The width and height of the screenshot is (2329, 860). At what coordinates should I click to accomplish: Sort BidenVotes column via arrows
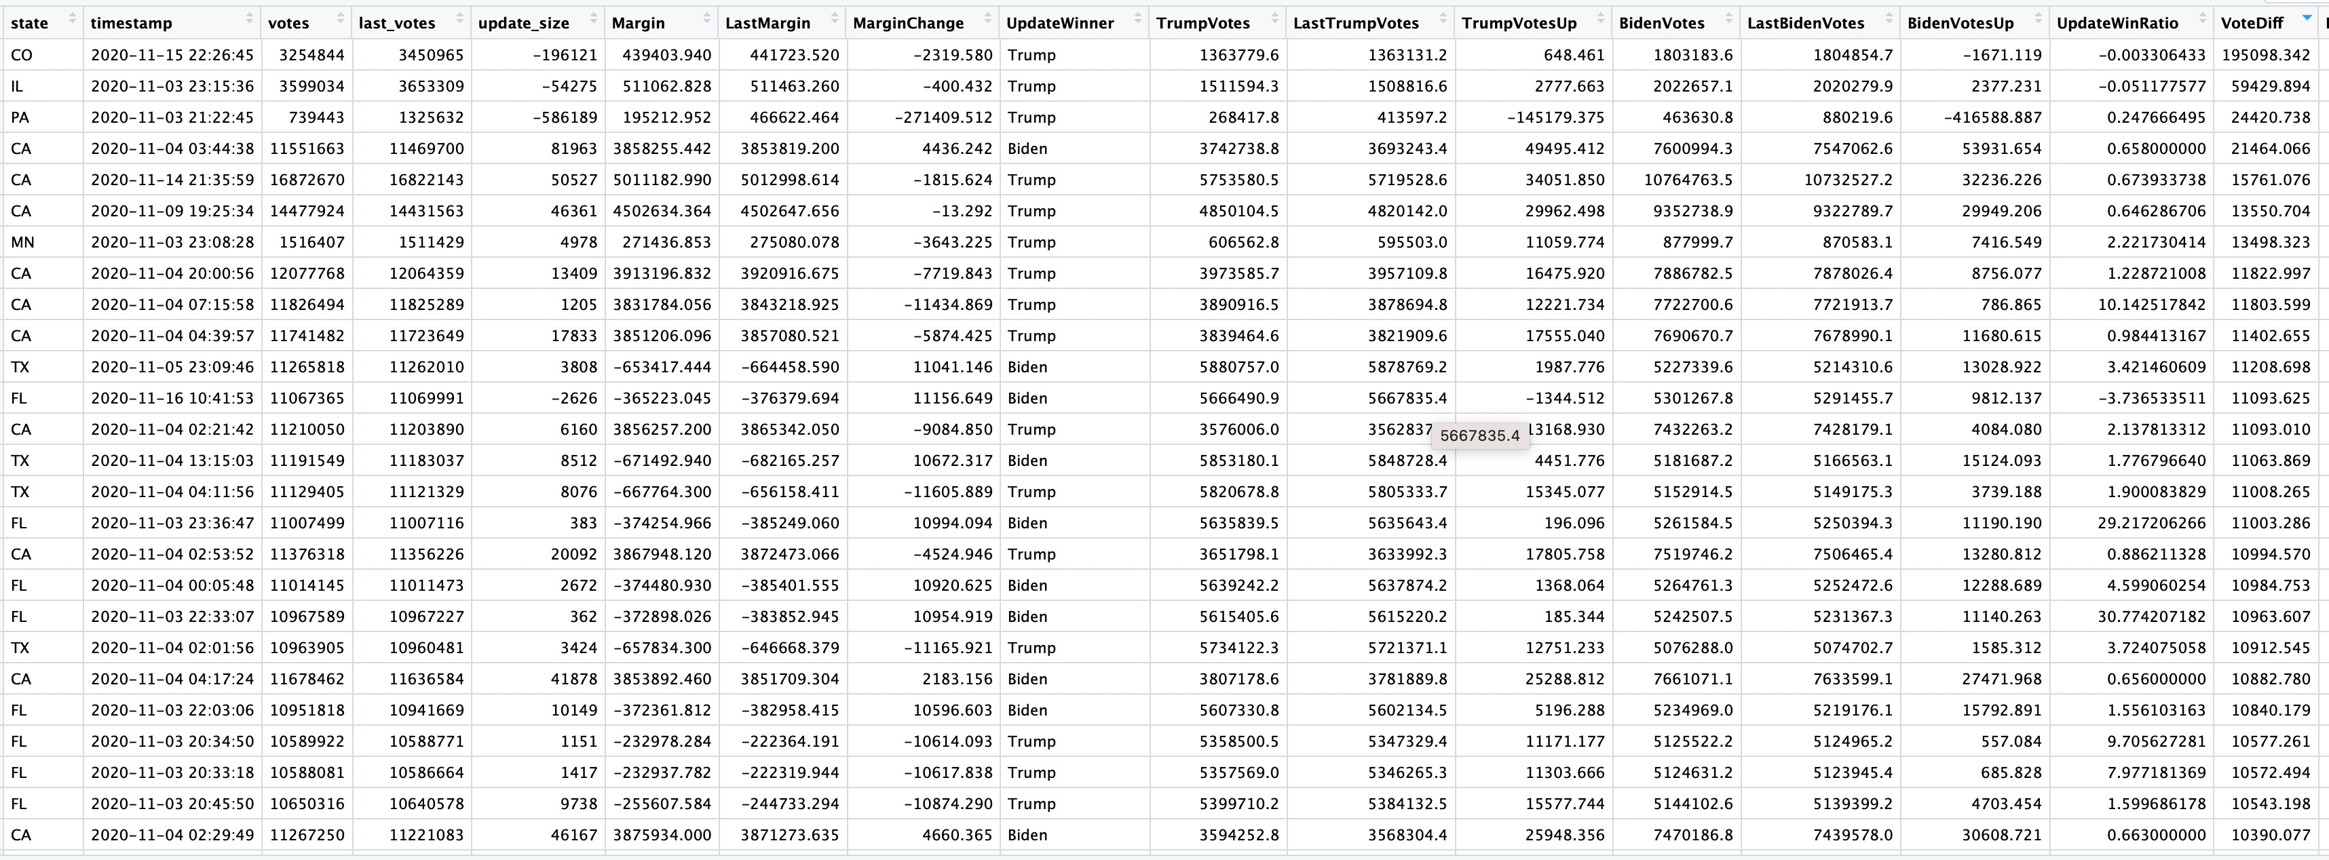(x=1728, y=18)
